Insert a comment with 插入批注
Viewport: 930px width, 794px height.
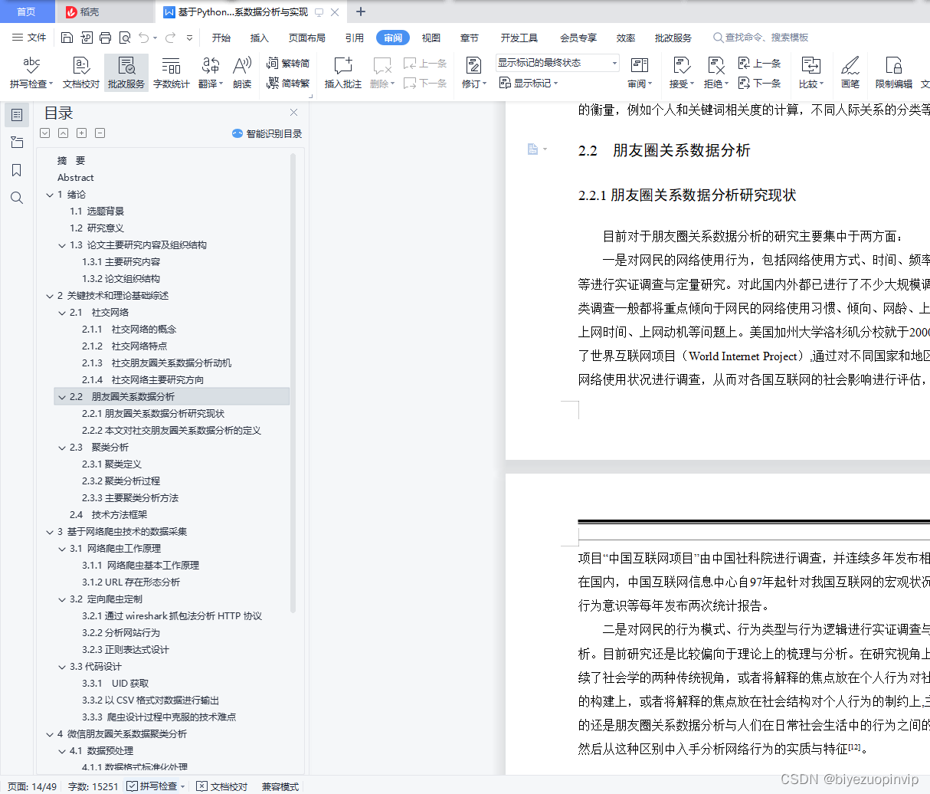point(342,72)
